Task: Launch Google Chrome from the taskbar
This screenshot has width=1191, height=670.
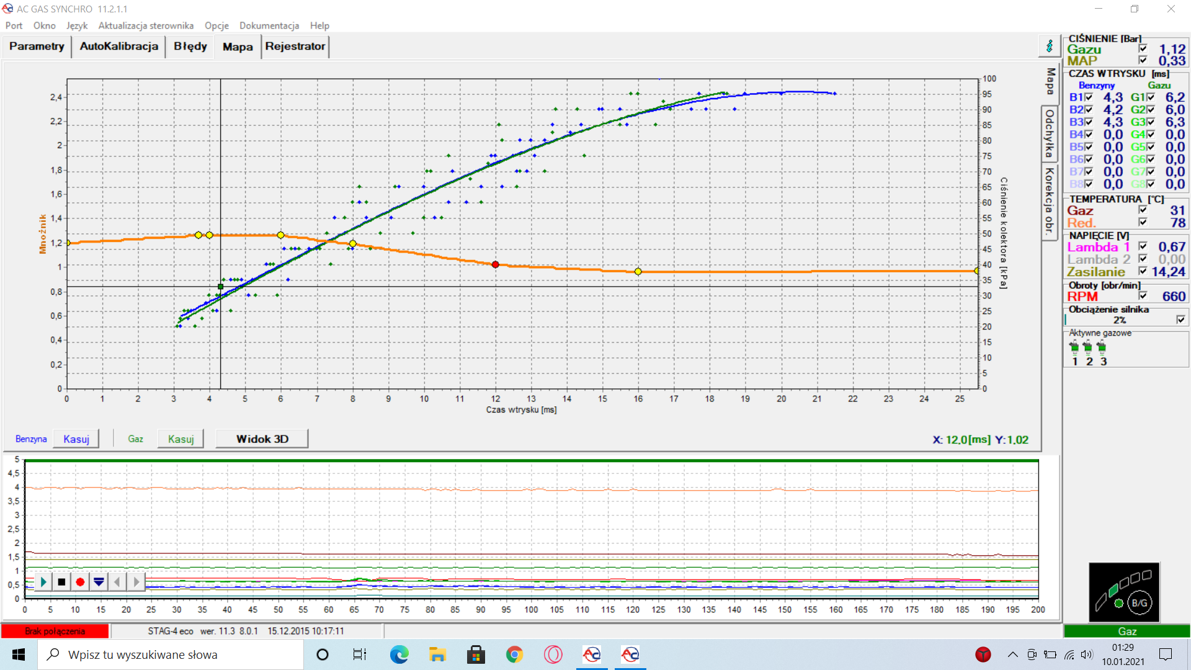Action: [514, 654]
